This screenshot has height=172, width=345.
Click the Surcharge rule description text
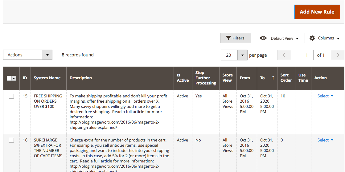pos(120,155)
